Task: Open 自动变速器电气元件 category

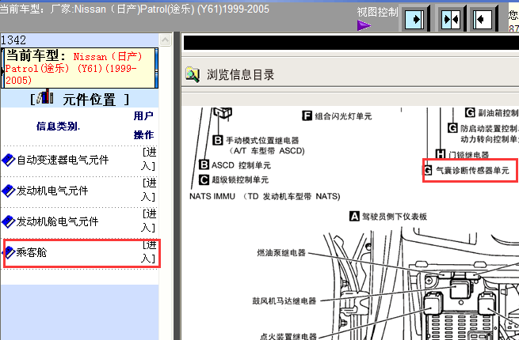Action: point(63,160)
